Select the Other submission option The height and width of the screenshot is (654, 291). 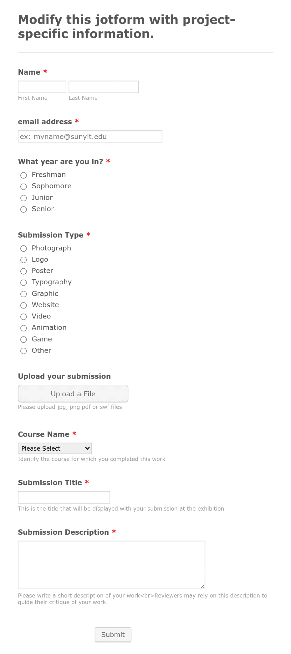(23, 351)
